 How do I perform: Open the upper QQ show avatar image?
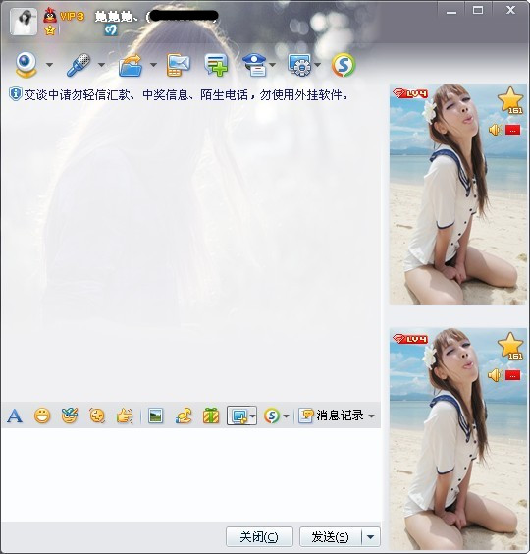coord(458,194)
